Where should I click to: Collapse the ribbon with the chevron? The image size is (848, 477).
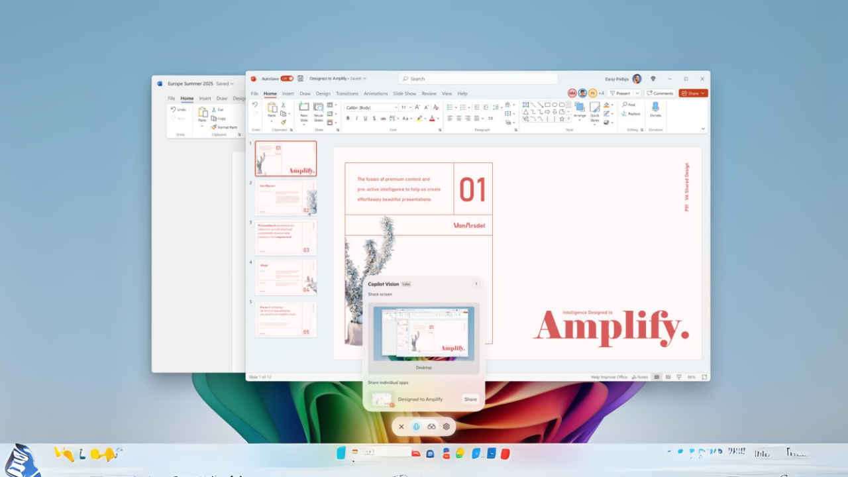703,129
